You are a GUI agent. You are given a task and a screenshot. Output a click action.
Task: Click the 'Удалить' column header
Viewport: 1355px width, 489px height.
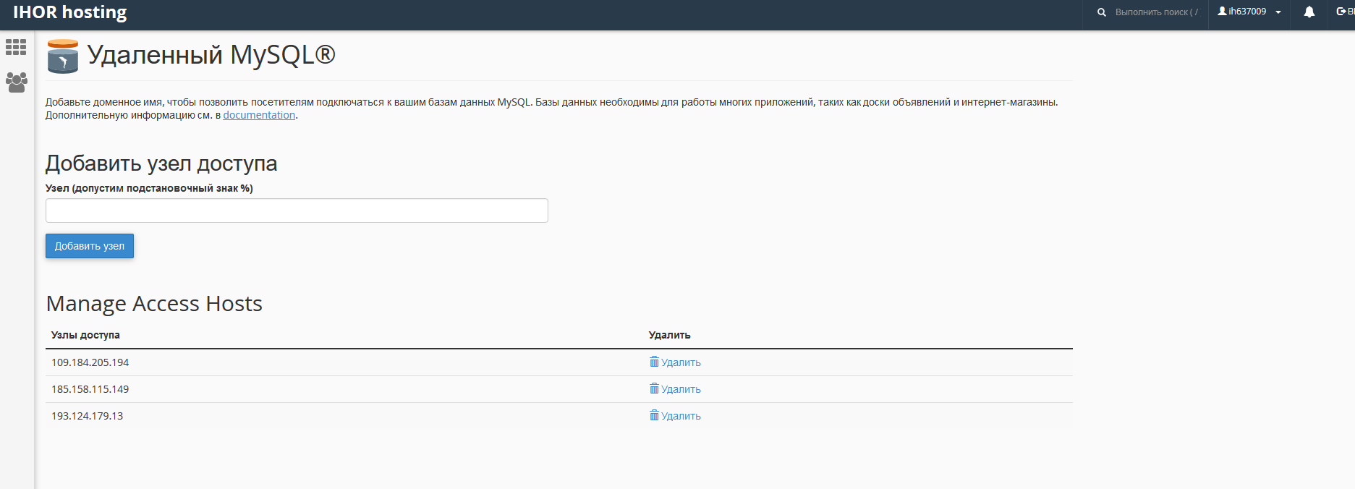(x=669, y=335)
